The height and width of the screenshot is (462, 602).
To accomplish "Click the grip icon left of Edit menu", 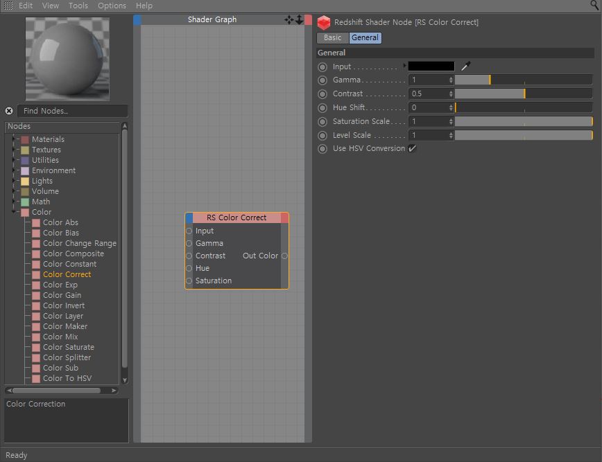I will (x=8, y=6).
